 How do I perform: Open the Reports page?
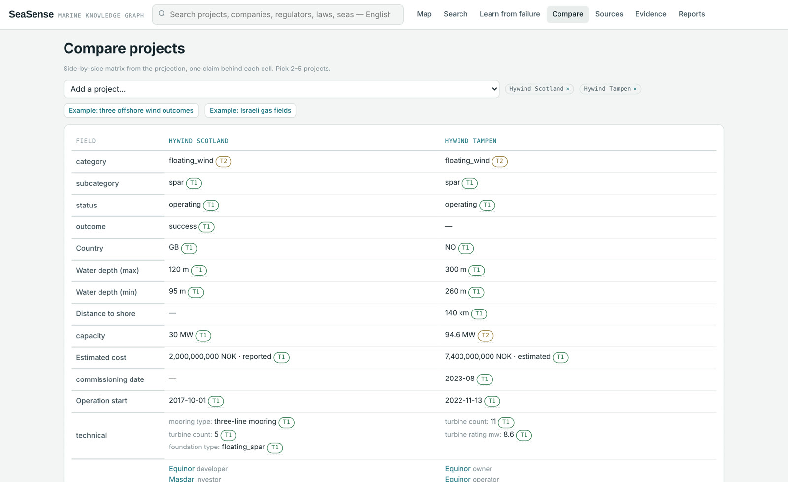point(691,14)
